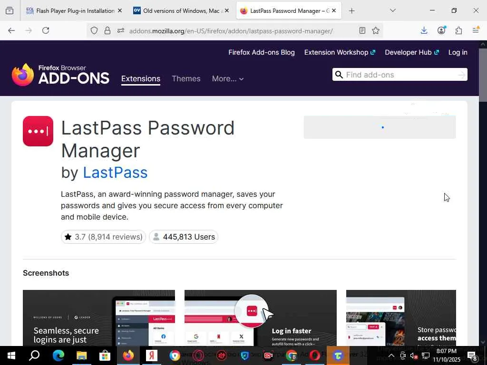Open Developer Hub link

412,52
